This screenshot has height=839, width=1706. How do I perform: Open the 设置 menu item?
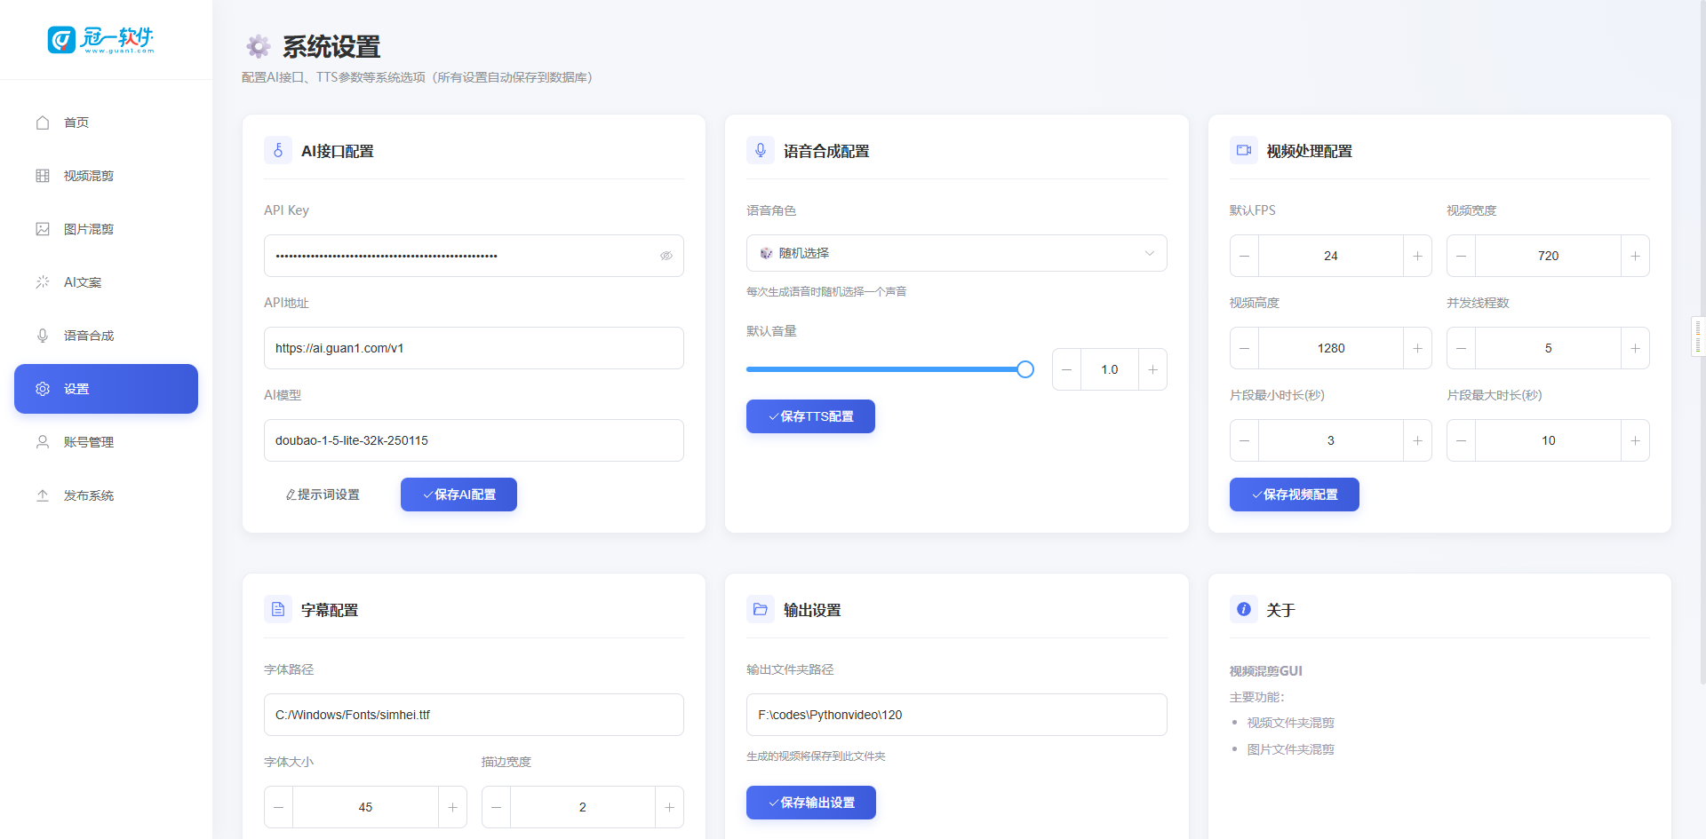(x=106, y=389)
